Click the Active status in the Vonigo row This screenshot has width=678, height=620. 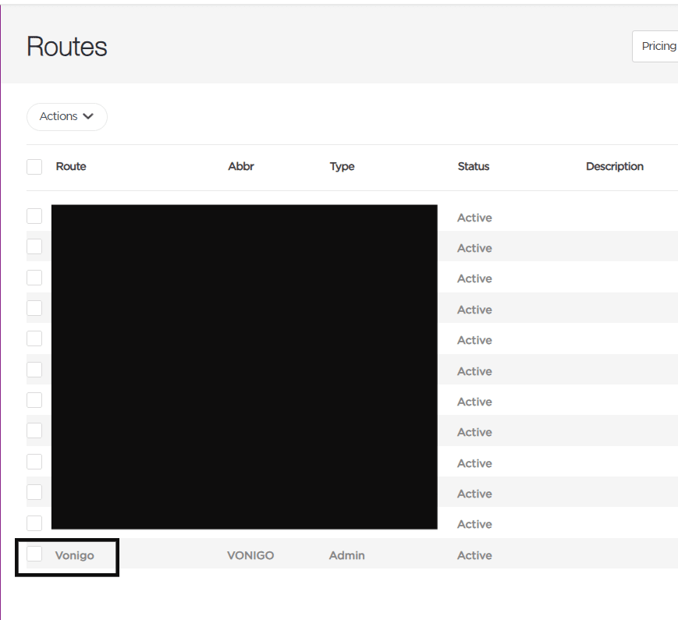pyautogui.click(x=475, y=555)
